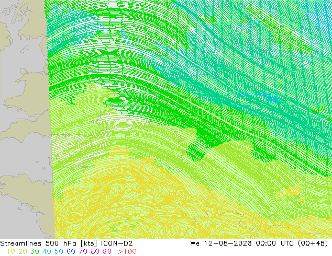Click the (00+48) forecast offset

tap(313, 243)
